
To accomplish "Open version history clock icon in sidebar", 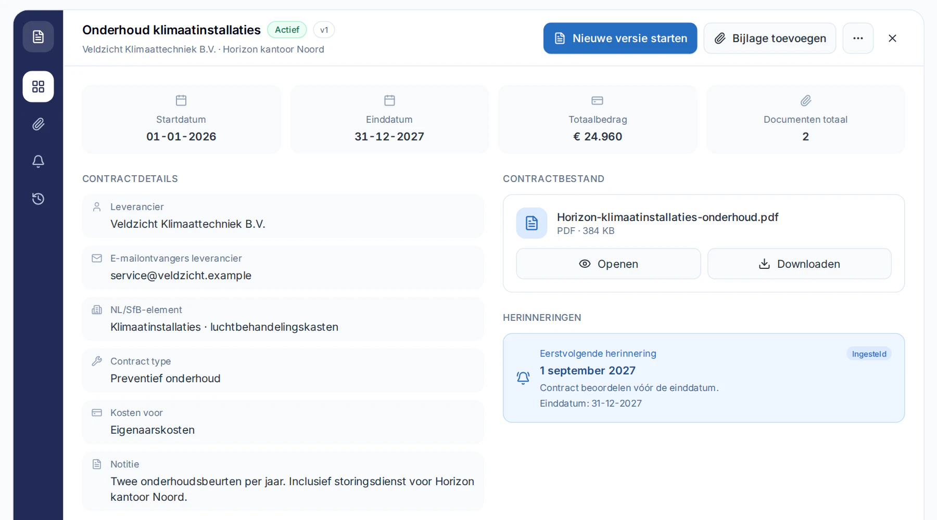I will point(38,199).
